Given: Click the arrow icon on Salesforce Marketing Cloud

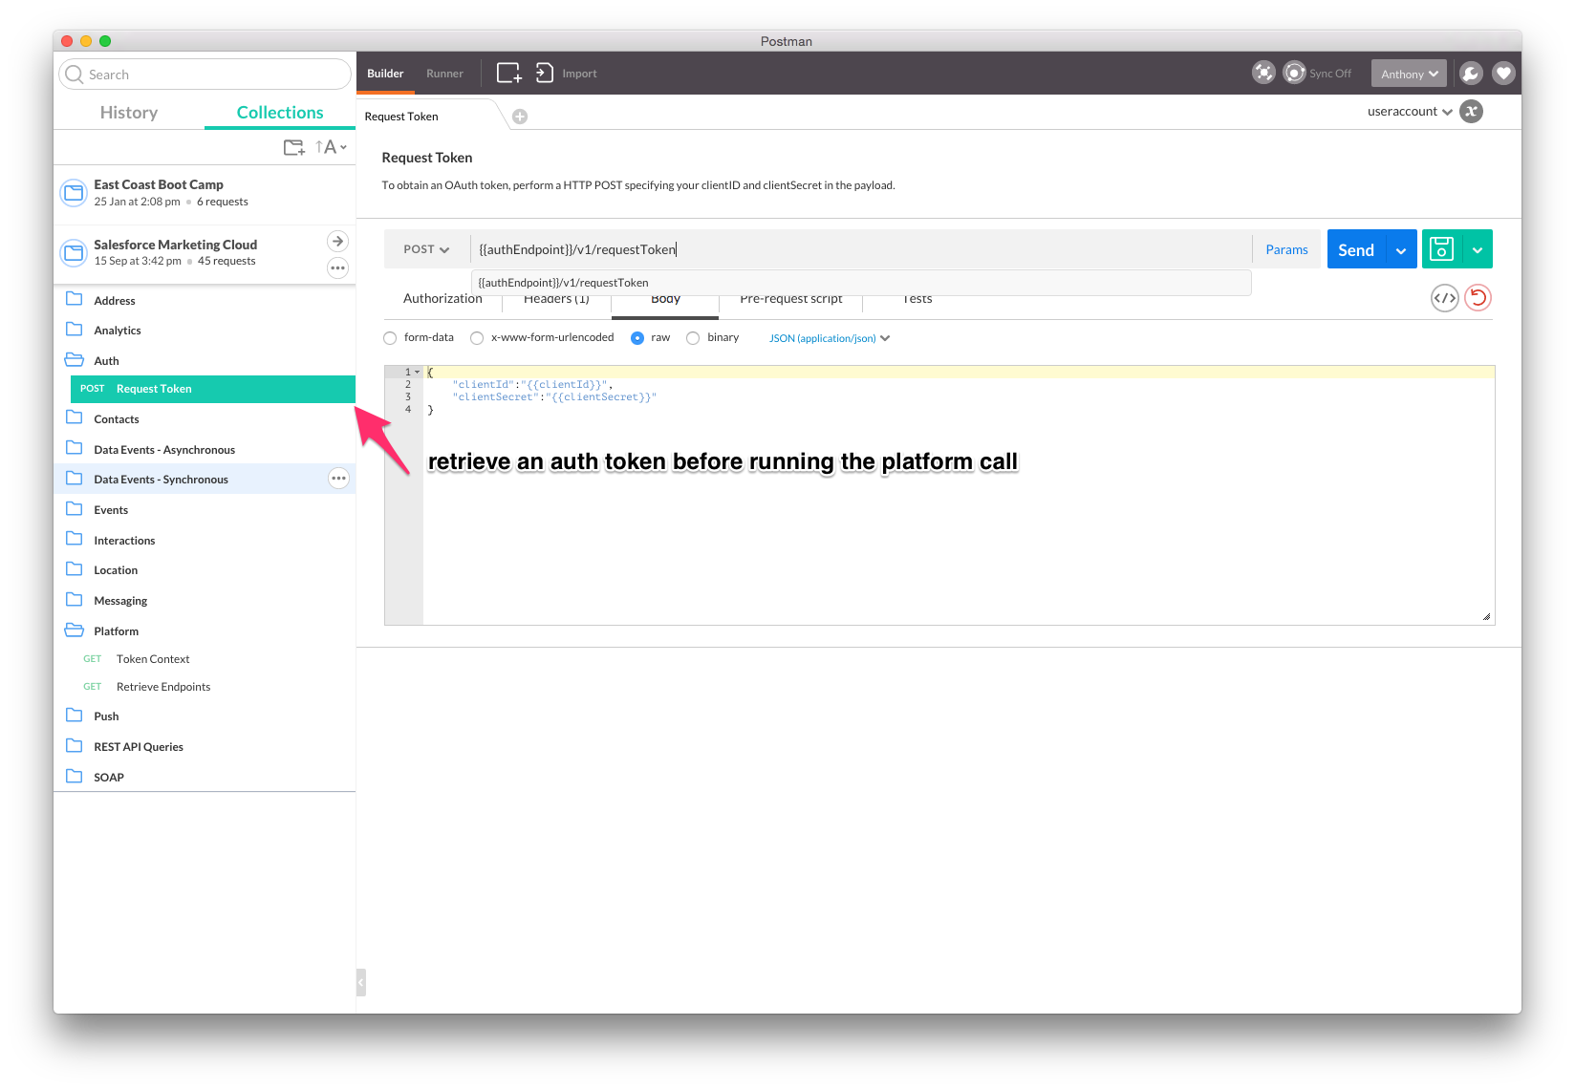Looking at the screenshot, I should click(337, 241).
